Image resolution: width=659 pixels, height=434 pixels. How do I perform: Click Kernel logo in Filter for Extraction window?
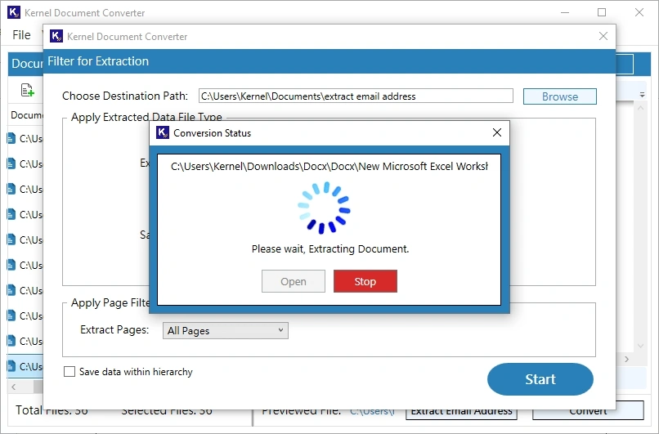[x=56, y=36]
